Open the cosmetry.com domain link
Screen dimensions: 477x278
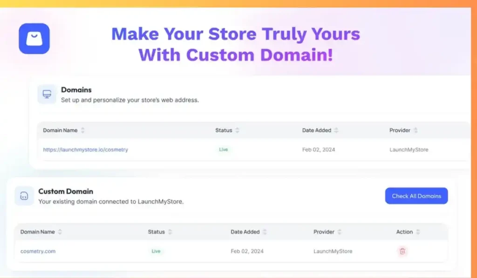(38, 251)
